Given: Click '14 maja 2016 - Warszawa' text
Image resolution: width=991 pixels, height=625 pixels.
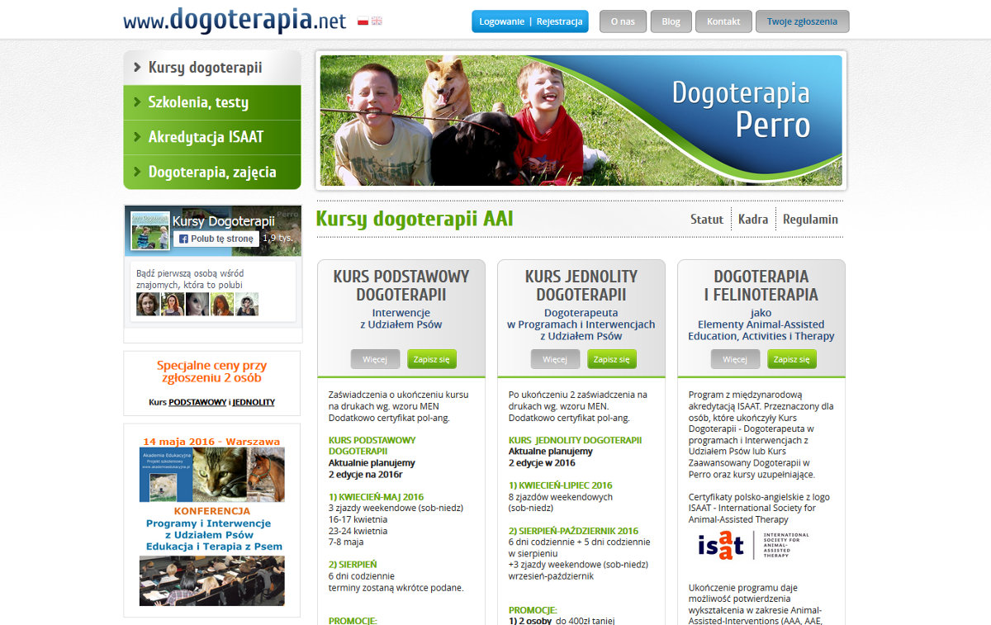Looking at the screenshot, I should click(x=211, y=442).
